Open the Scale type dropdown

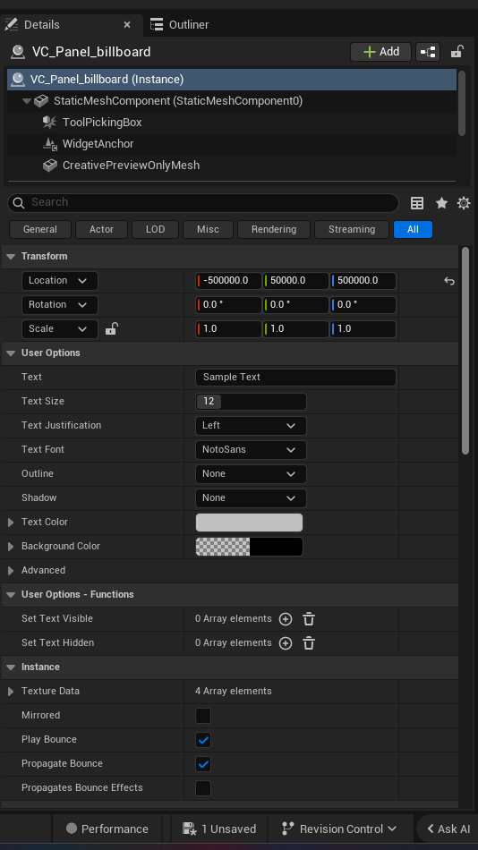pos(60,329)
